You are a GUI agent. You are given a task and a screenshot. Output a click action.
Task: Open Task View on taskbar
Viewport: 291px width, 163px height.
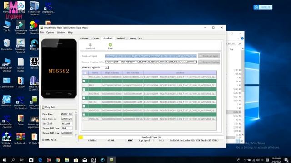(x=22, y=160)
